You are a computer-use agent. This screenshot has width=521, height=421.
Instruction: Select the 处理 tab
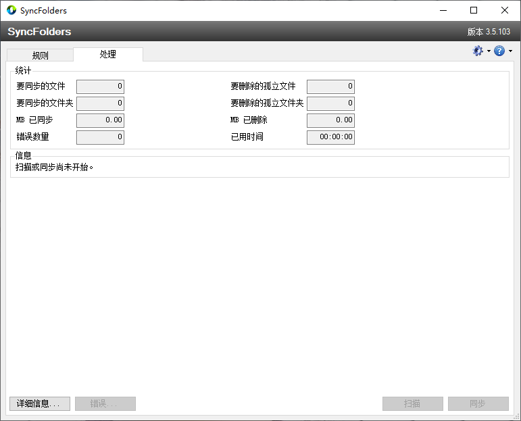point(108,54)
